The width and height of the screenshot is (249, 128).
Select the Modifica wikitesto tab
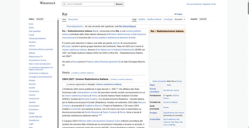point(154,19)
